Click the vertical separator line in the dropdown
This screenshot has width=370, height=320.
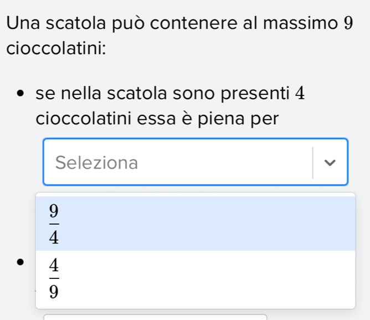click(313, 162)
